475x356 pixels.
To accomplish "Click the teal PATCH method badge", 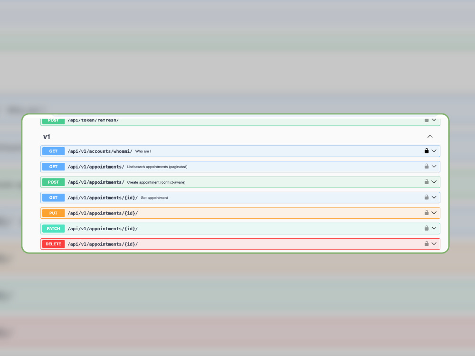I will pos(53,228).
